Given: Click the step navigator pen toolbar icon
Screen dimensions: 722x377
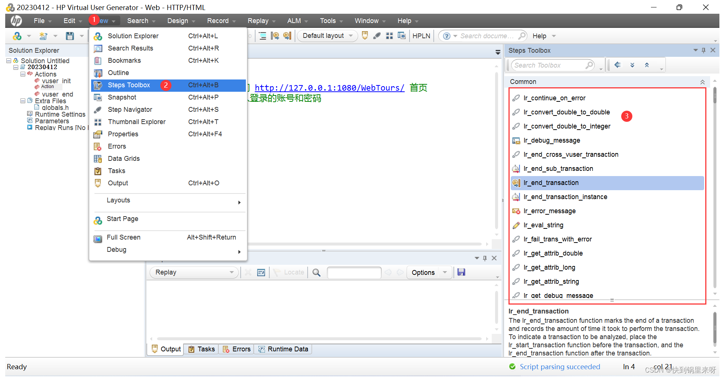Looking at the screenshot, I should 377,36.
